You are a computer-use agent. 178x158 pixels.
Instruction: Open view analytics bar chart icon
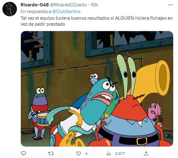(x=108, y=154)
